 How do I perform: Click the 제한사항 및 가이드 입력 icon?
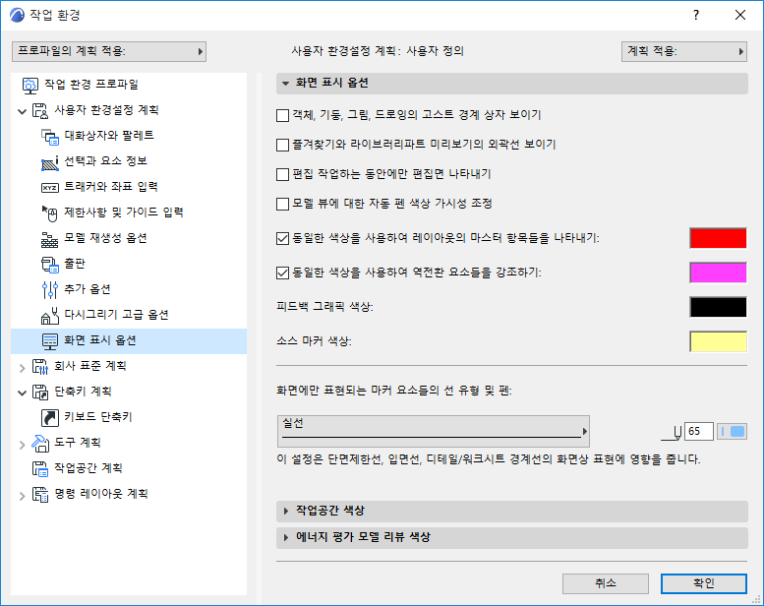click(50, 213)
